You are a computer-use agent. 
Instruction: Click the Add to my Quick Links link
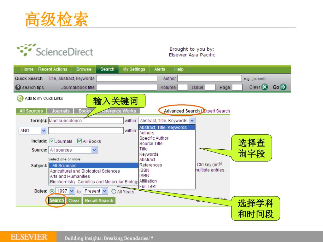point(44,98)
